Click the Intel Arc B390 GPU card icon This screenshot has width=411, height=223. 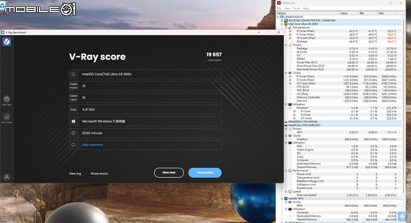286,125
